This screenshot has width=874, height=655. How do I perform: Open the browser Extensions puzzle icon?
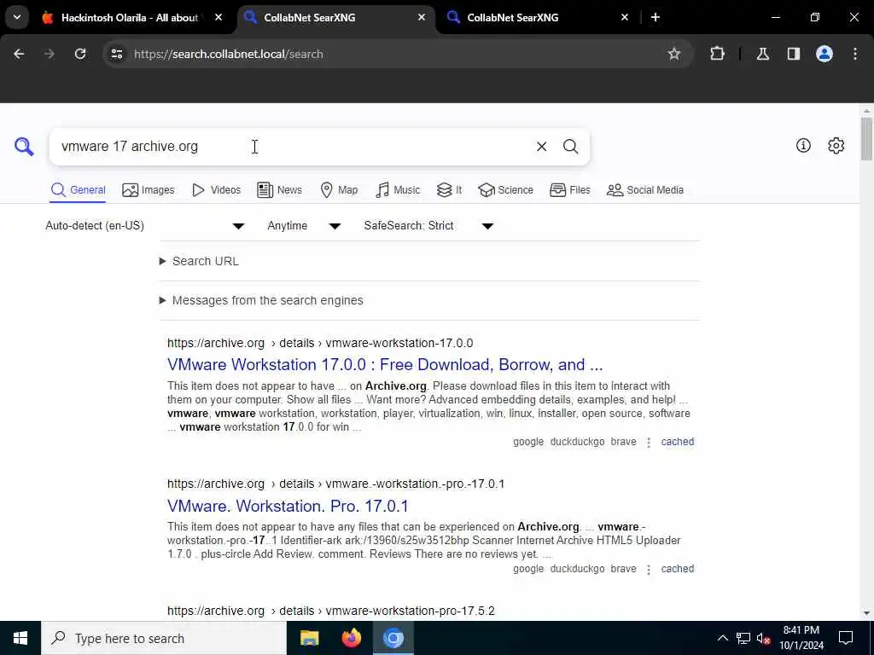717,54
